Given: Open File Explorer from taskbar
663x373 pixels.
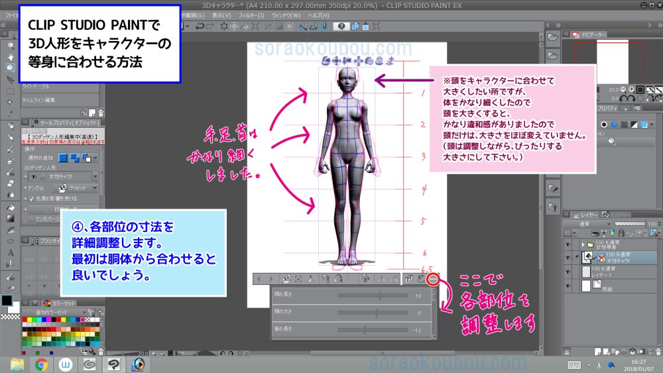Looking at the screenshot, I should tap(17, 364).
